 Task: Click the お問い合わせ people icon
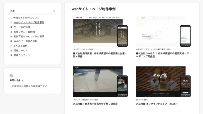11,75
